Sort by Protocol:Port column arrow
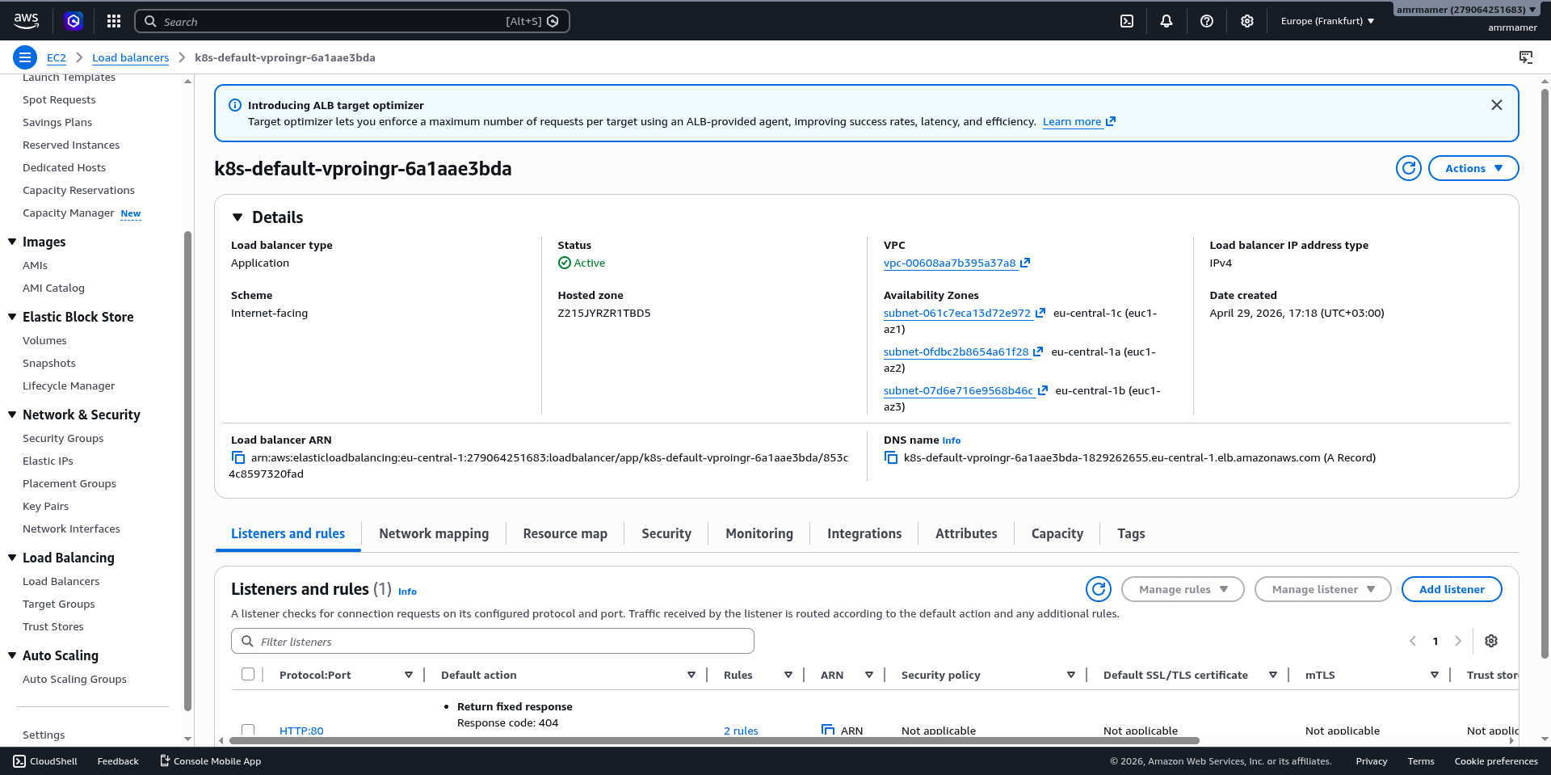This screenshot has width=1551, height=775. 409,675
